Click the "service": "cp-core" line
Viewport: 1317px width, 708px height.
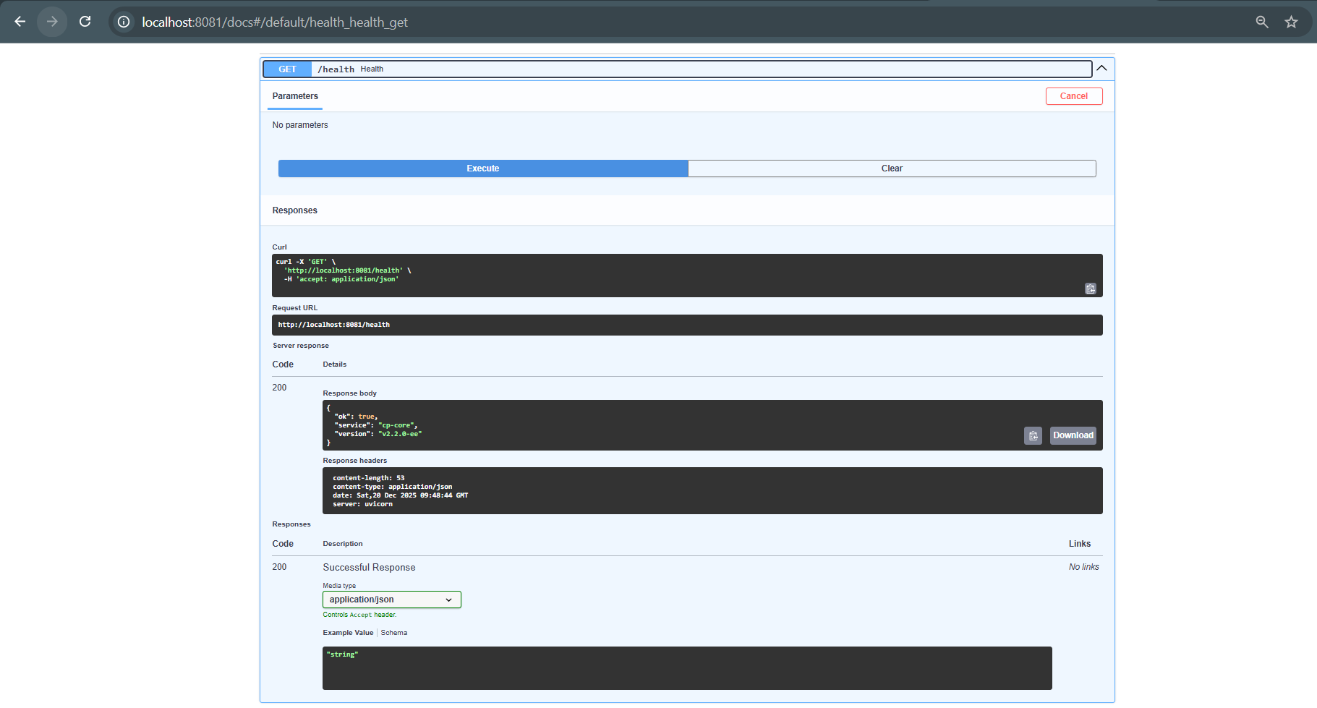click(x=376, y=425)
